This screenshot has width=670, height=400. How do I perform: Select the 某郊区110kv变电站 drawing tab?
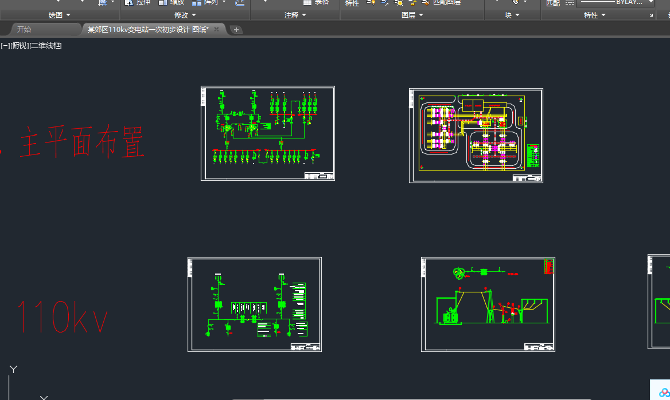[x=147, y=29]
